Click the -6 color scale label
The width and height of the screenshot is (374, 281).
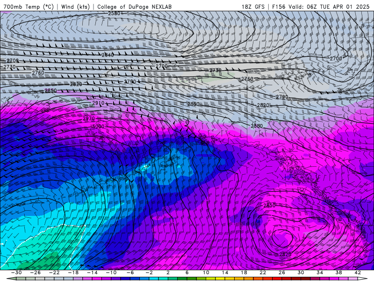130,273
